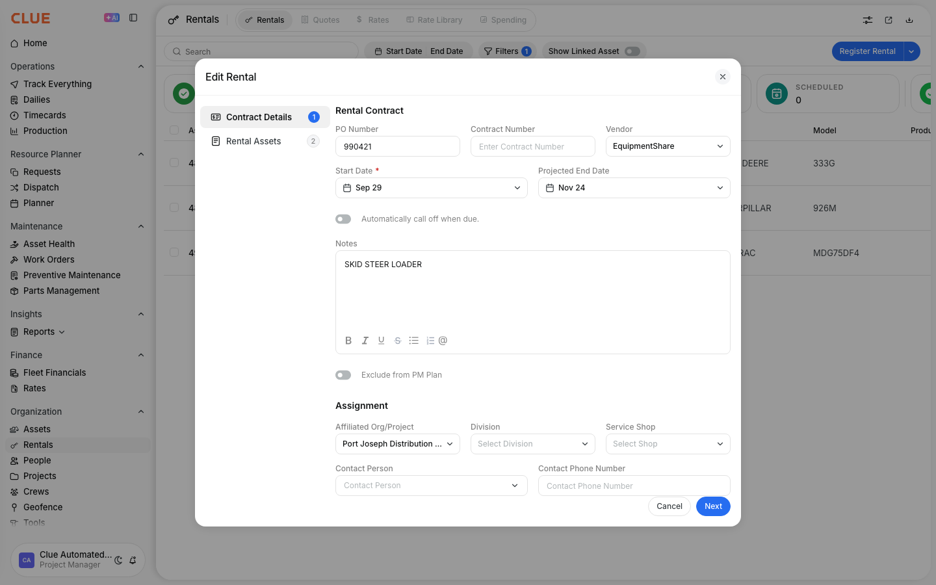Open the Rate Library tab
The image size is (936, 585).
[434, 20]
